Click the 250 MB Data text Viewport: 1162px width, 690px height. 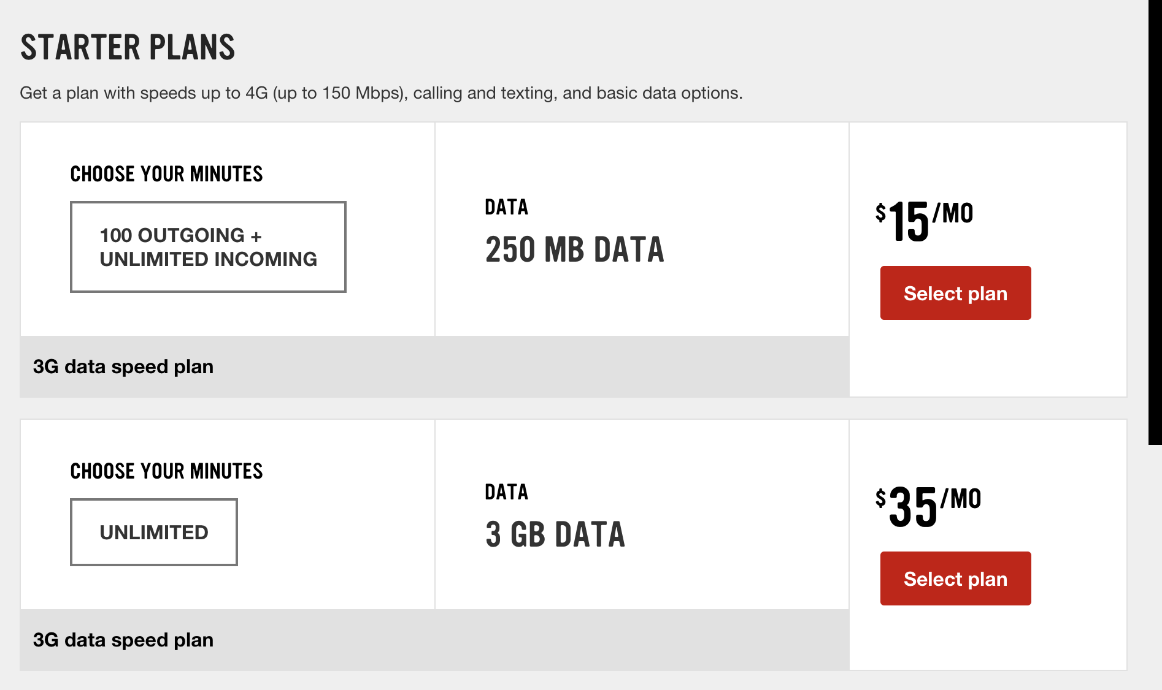574,250
